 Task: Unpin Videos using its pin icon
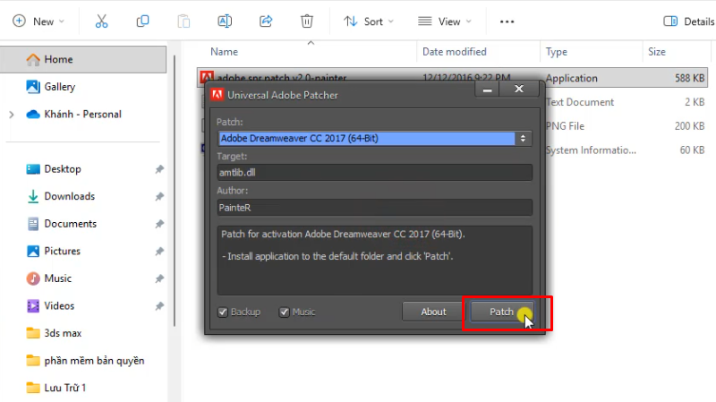159,306
